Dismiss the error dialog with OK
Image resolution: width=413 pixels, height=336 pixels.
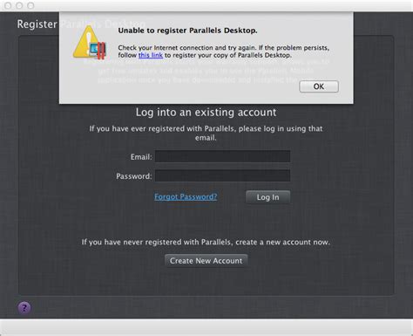click(x=319, y=86)
